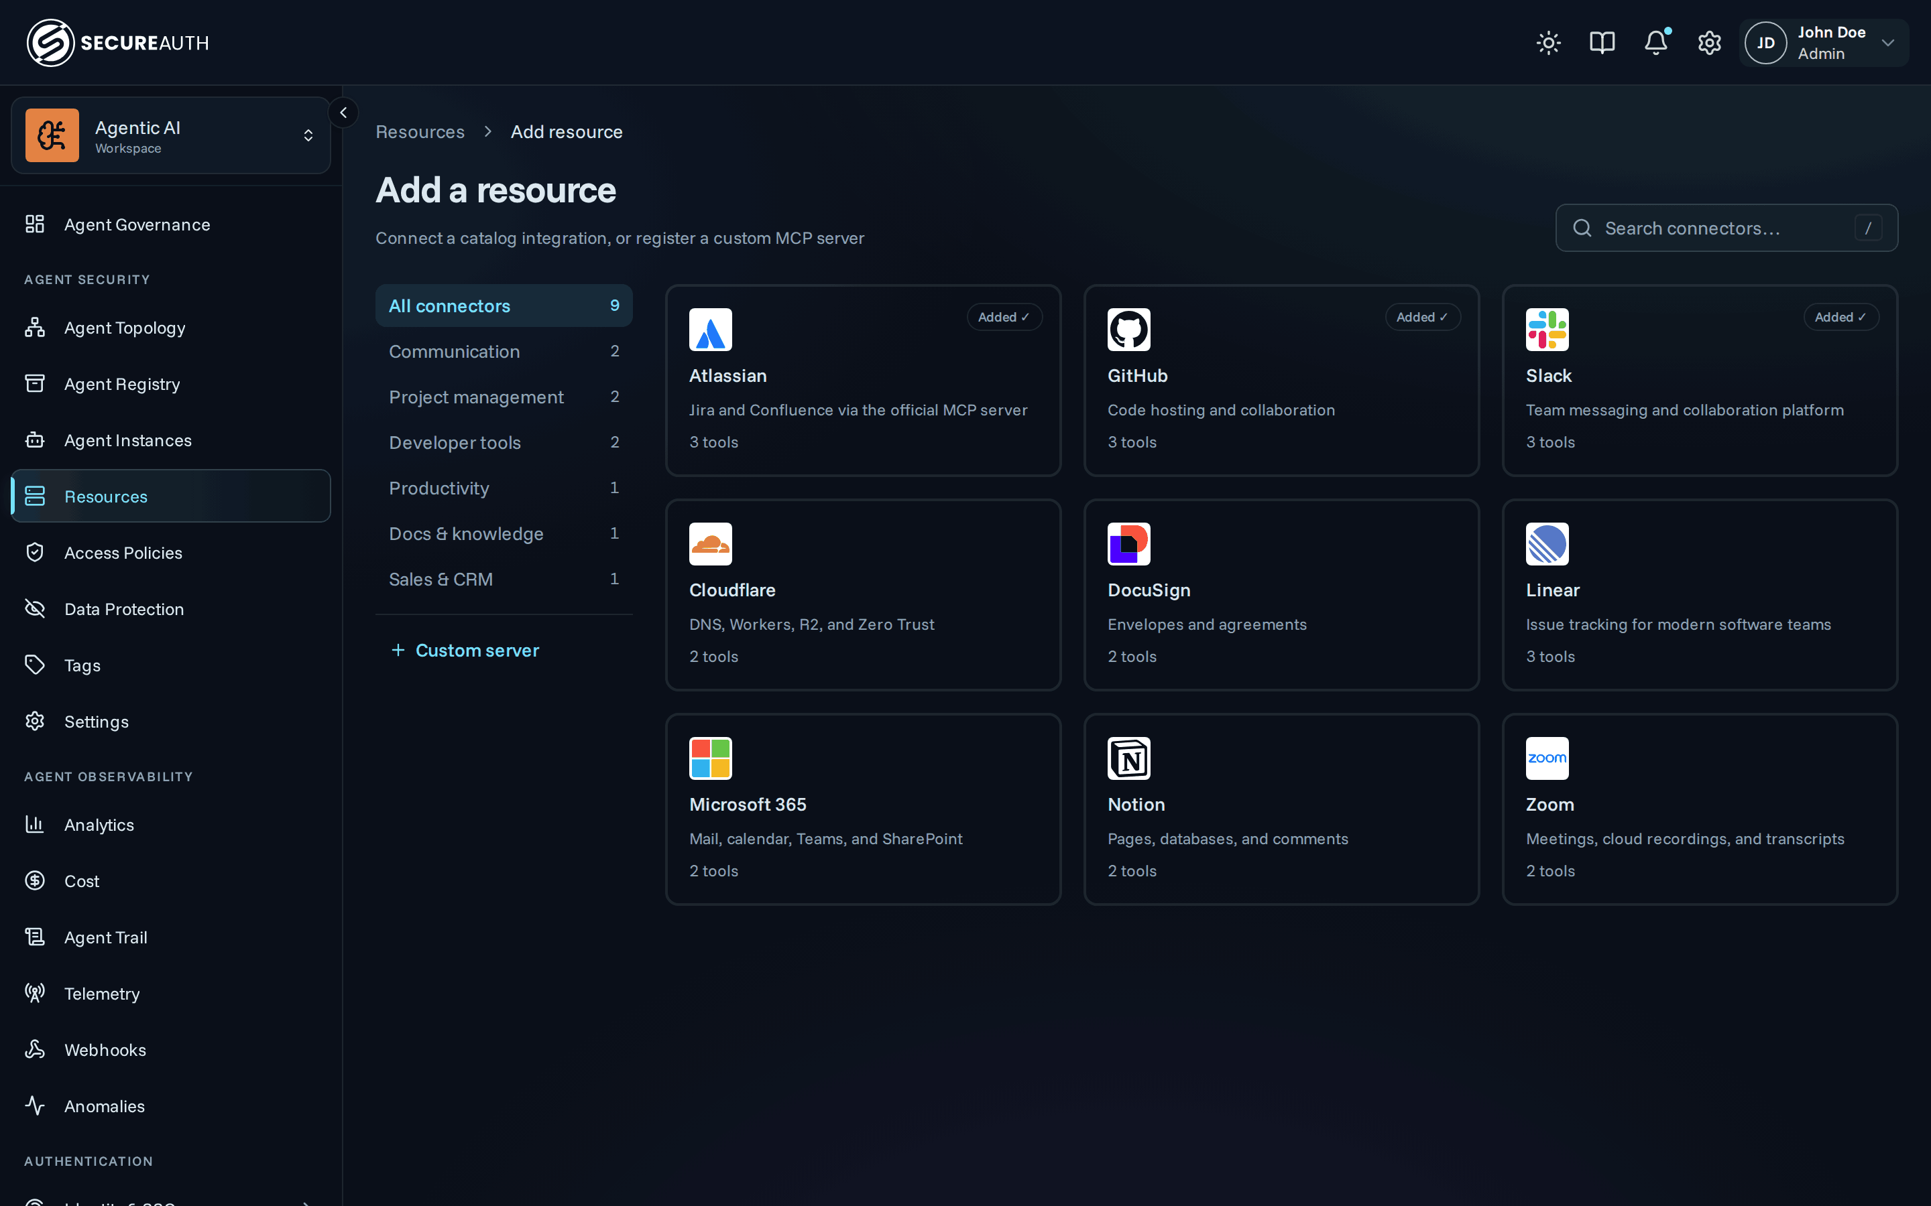
Task: Open Data Protection
Action: (x=171, y=610)
